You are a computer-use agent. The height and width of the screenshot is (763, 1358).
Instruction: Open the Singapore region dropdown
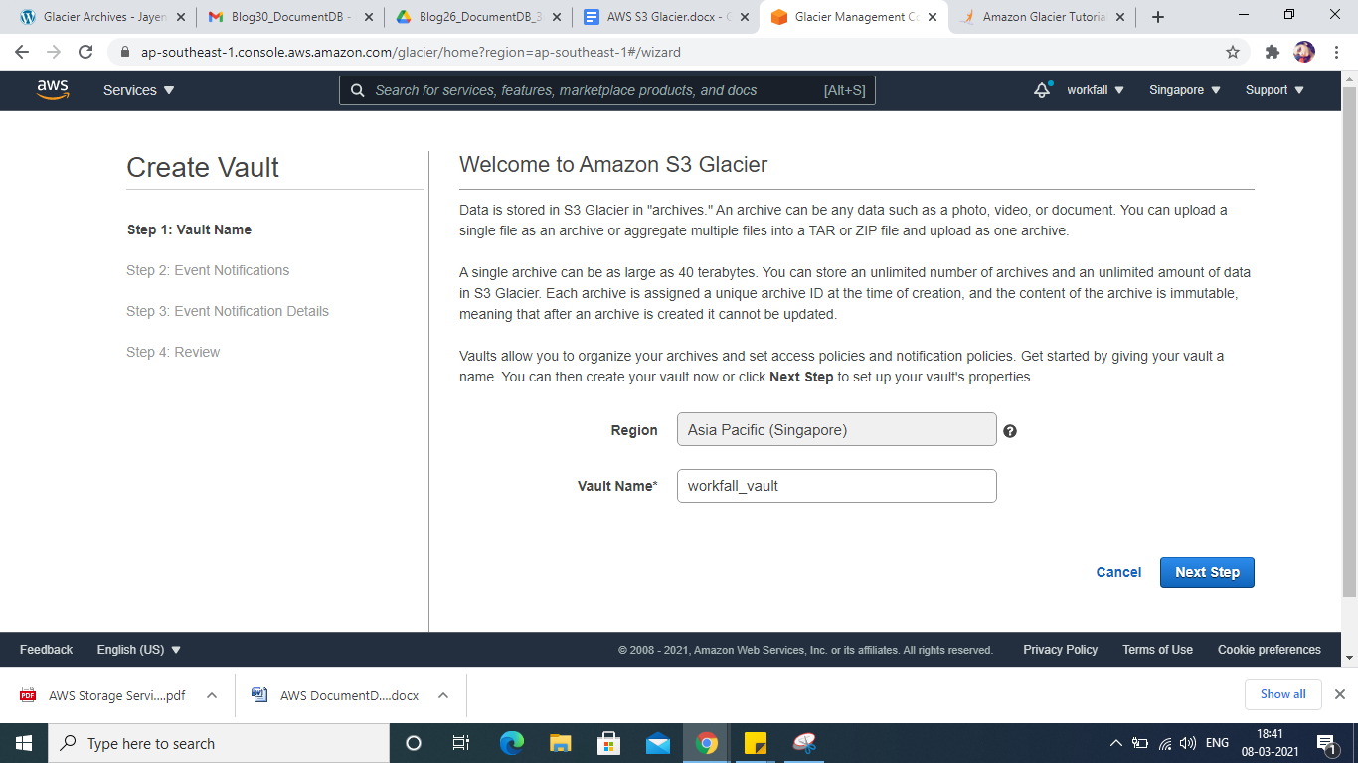point(1185,90)
